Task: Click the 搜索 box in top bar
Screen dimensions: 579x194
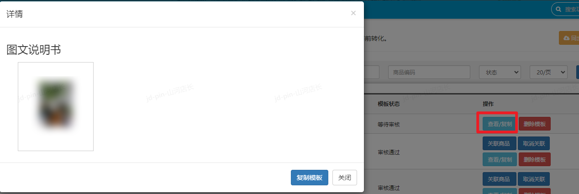Action: tap(568, 9)
